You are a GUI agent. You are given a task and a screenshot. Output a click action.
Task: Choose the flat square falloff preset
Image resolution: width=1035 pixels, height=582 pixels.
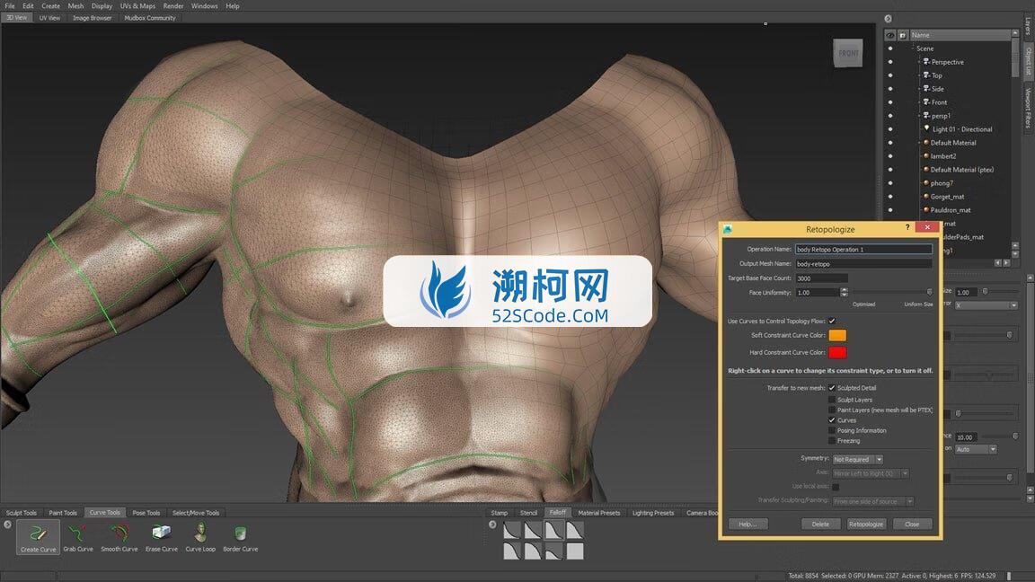click(575, 551)
